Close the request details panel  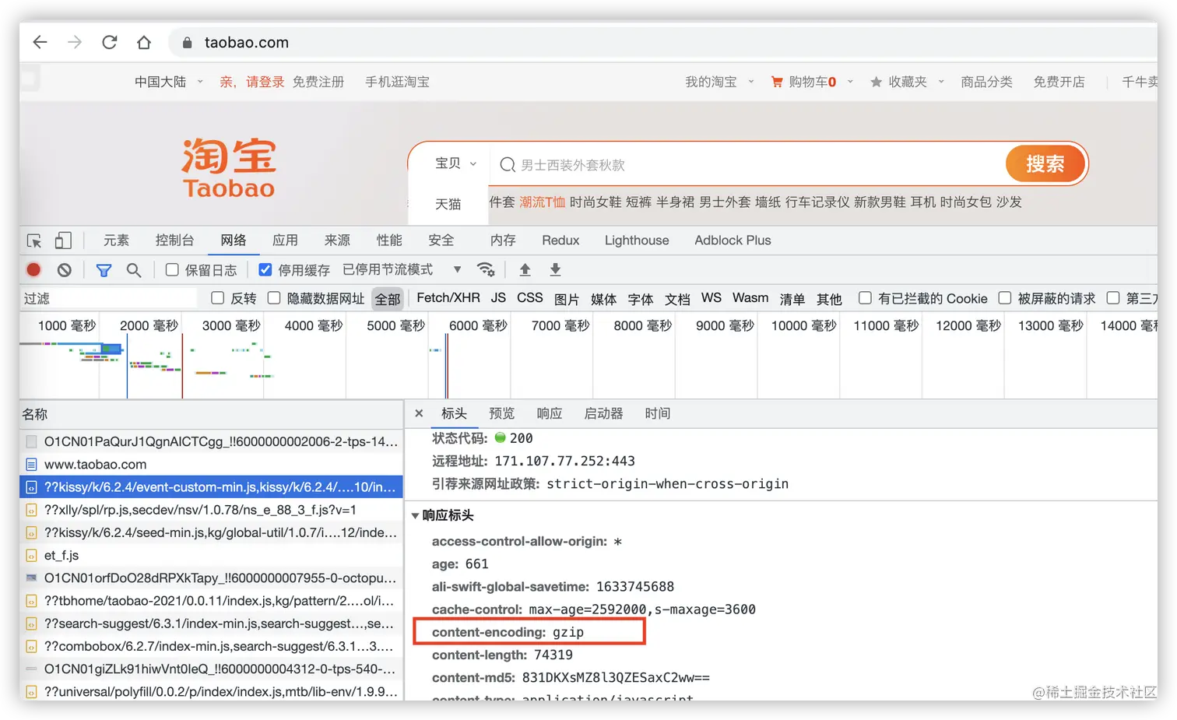coord(419,413)
